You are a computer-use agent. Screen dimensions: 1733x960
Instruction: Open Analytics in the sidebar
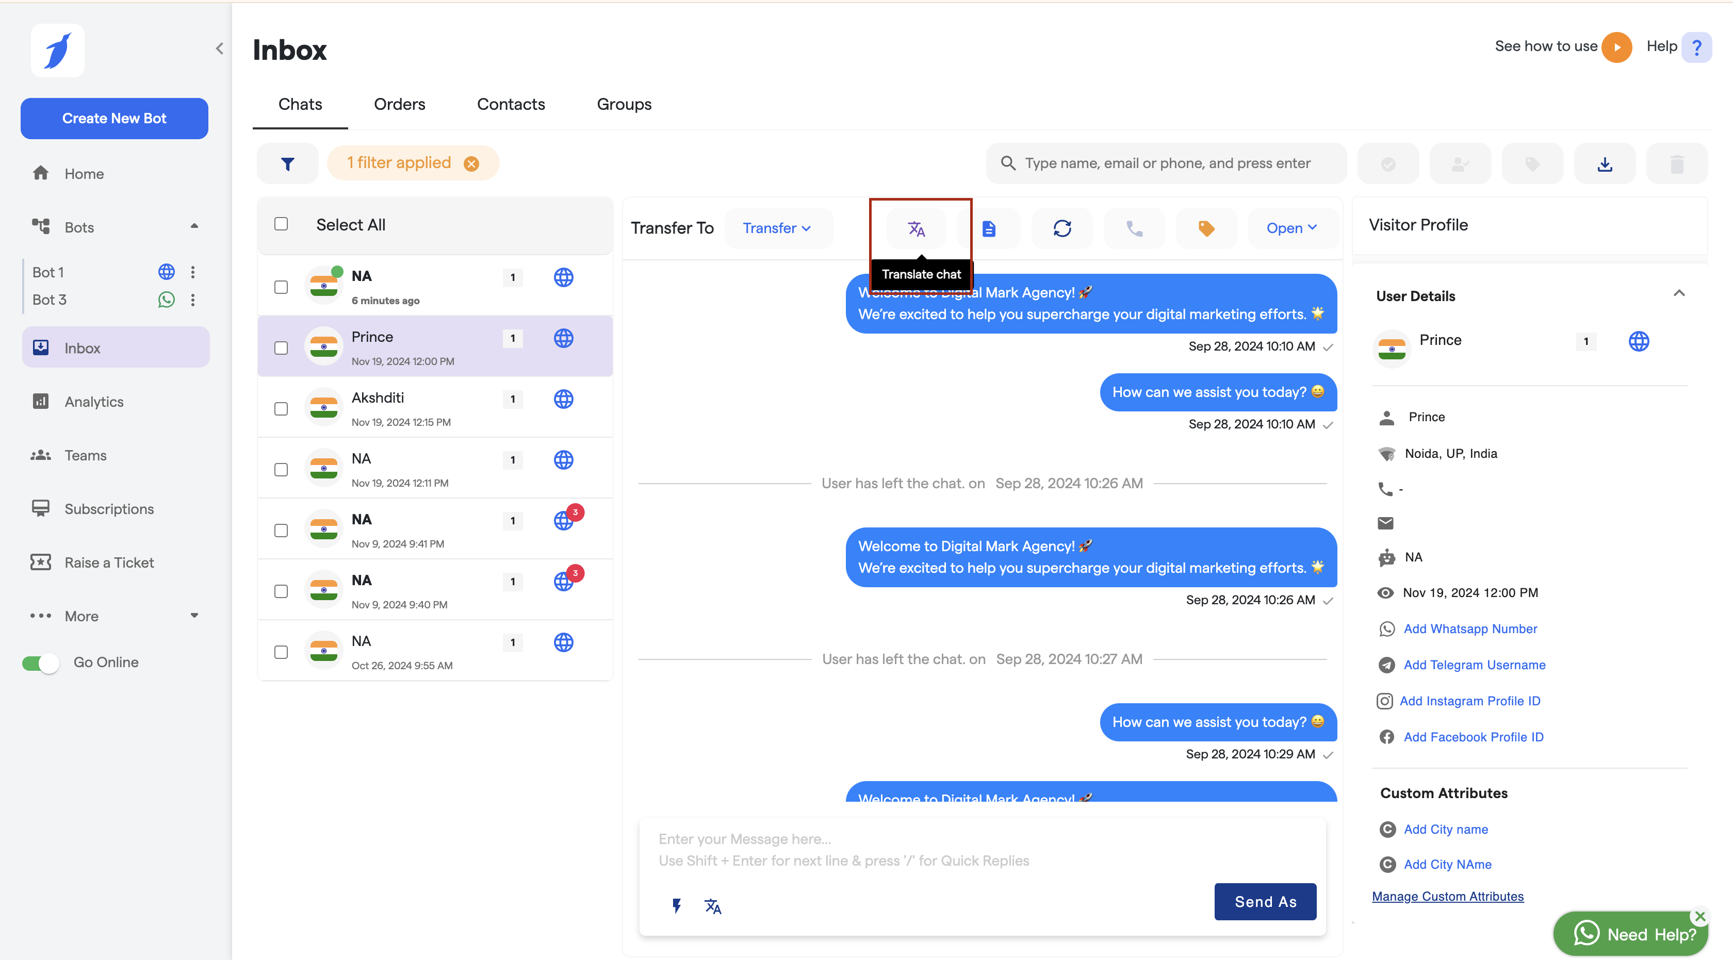(93, 401)
